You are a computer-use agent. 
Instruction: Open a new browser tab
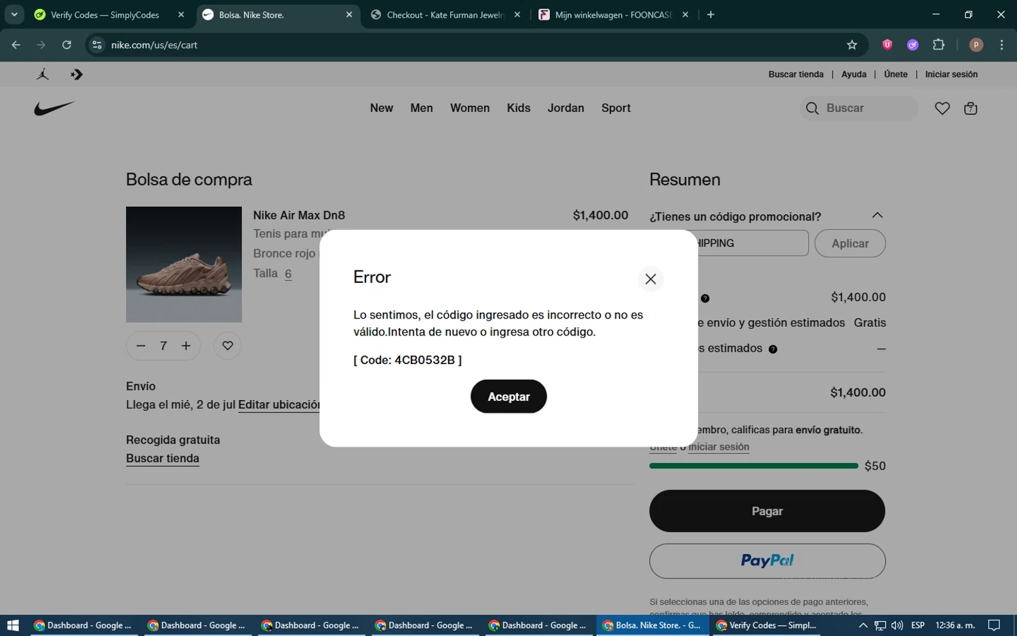(x=711, y=15)
